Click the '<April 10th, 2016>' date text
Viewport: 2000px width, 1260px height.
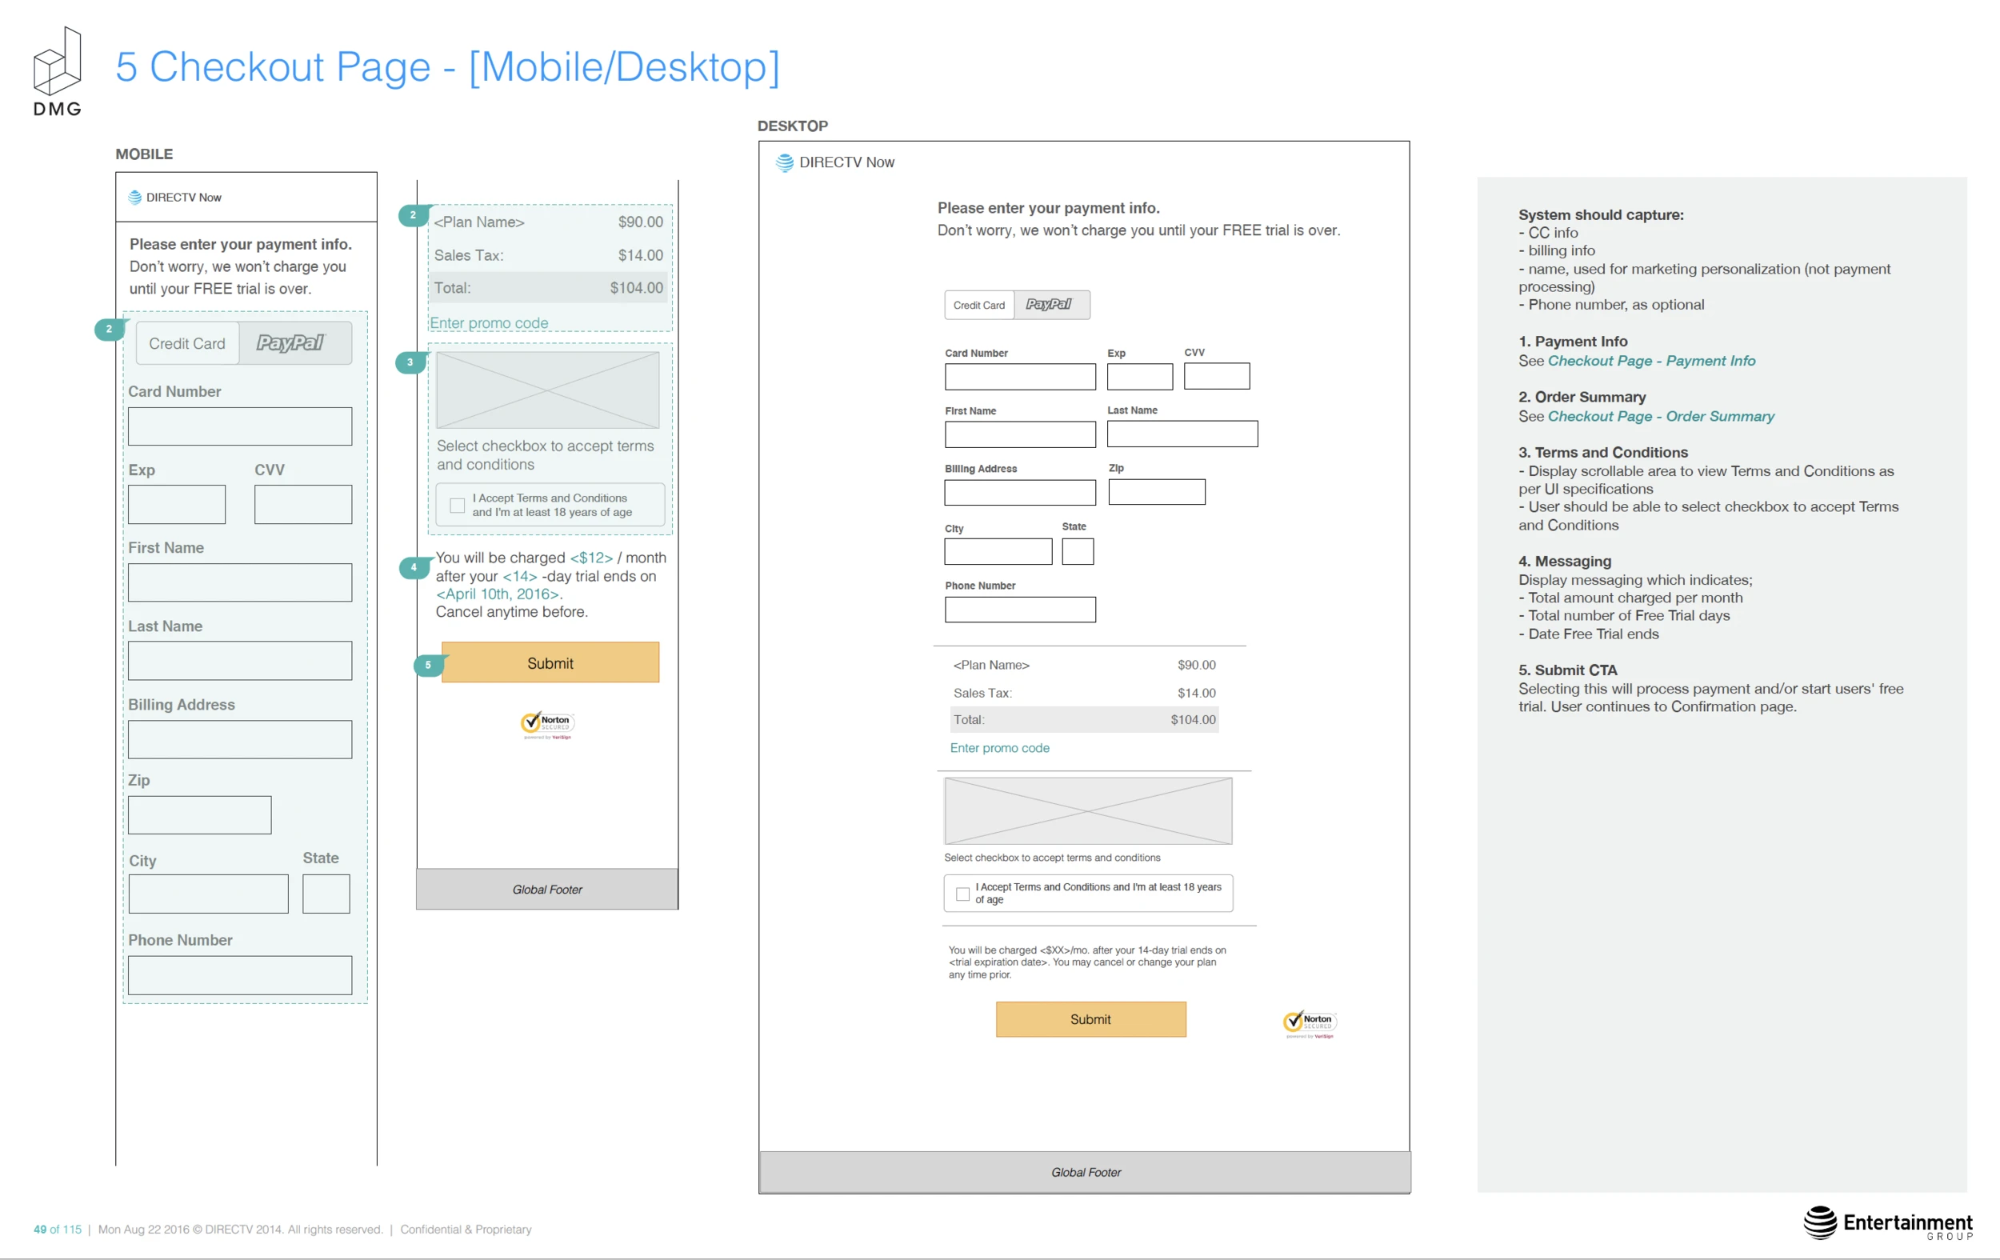[498, 594]
